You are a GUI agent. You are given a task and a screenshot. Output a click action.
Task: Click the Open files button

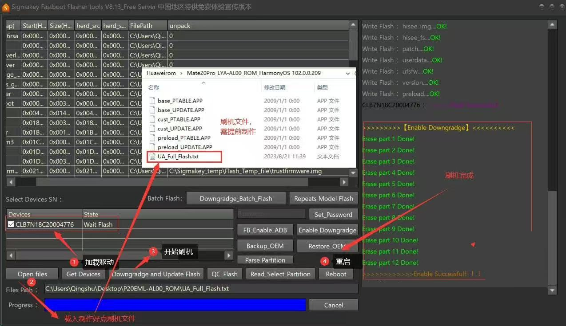(32, 274)
